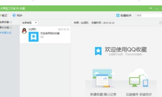The height and width of the screenshot is (97, 162).
Task: Minimize the 收藏 window
Action: (x=157, y=9)
